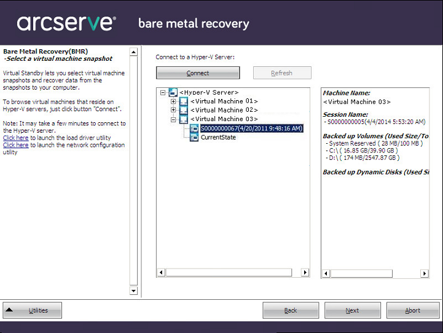Viewport: 443px width, 333px height.
Task: Abort the bare metal recovery
Action: [x=412, y=310]
